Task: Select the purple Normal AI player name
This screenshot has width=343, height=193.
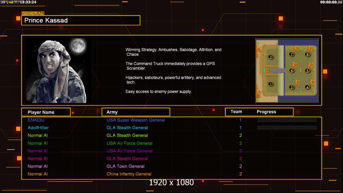Action: coord(38,151)
